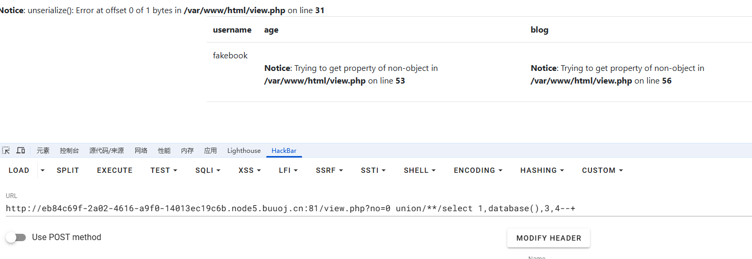752x259 pixels.
Task: Open the SSRF dropdown
Action: 329,170
